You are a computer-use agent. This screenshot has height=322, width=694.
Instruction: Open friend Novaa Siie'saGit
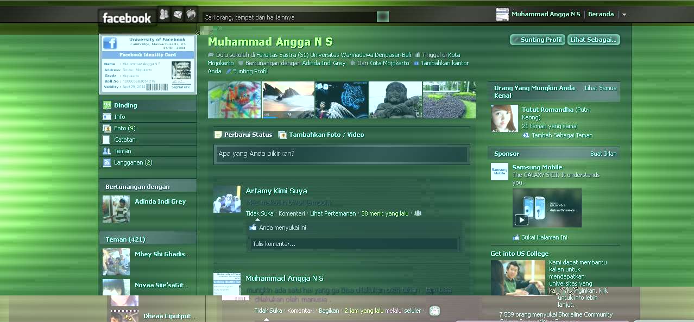click(162, 285)
